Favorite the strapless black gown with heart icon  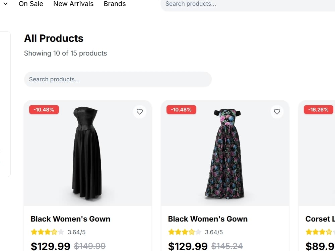(139, 112)
